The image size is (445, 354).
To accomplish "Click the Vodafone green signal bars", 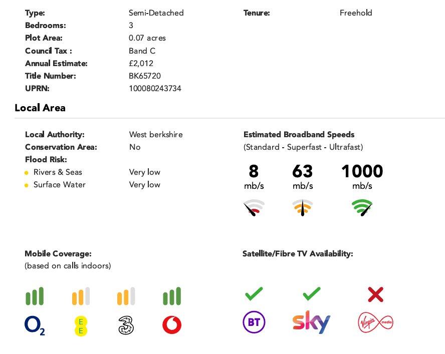I will pos(172,296).
